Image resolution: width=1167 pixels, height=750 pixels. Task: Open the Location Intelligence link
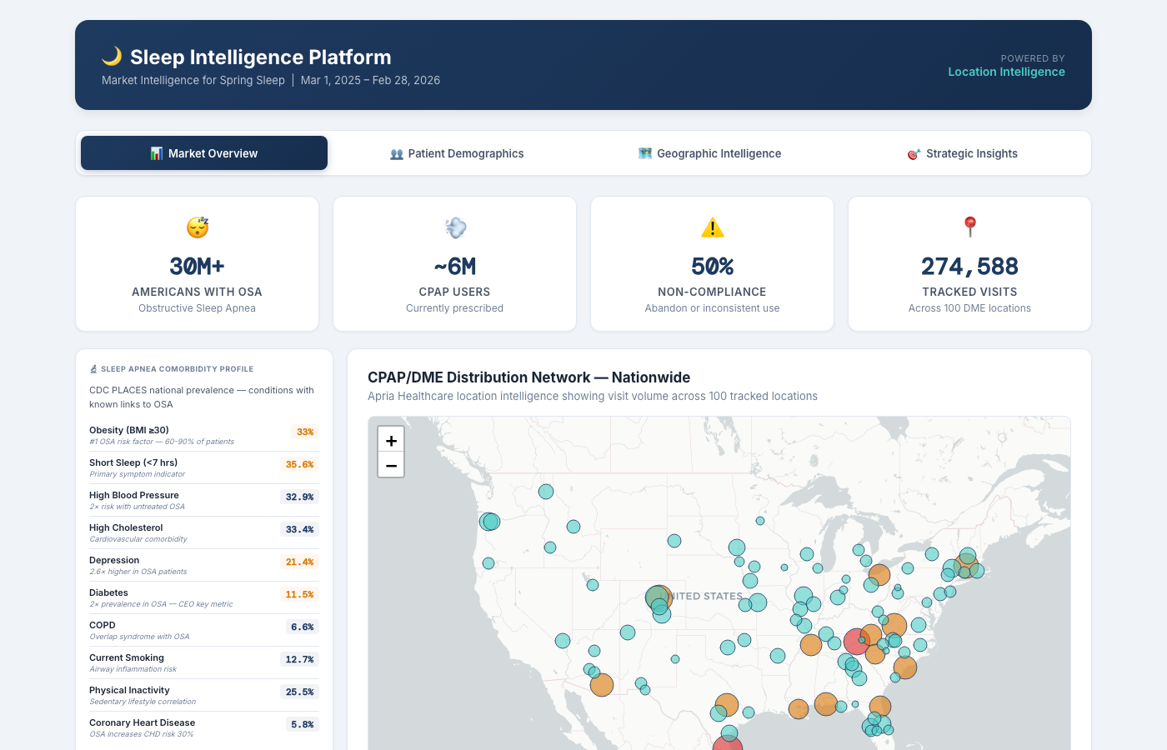pos(1006,72)
